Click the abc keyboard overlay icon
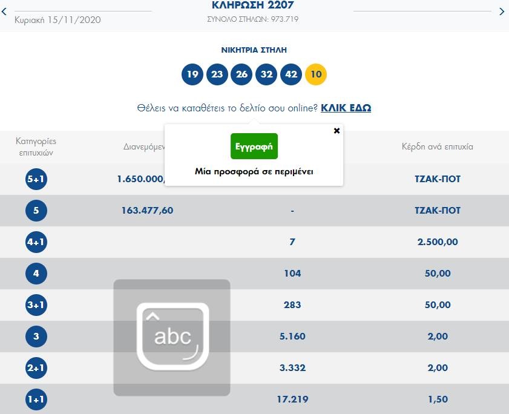 (x=172, y=337)
